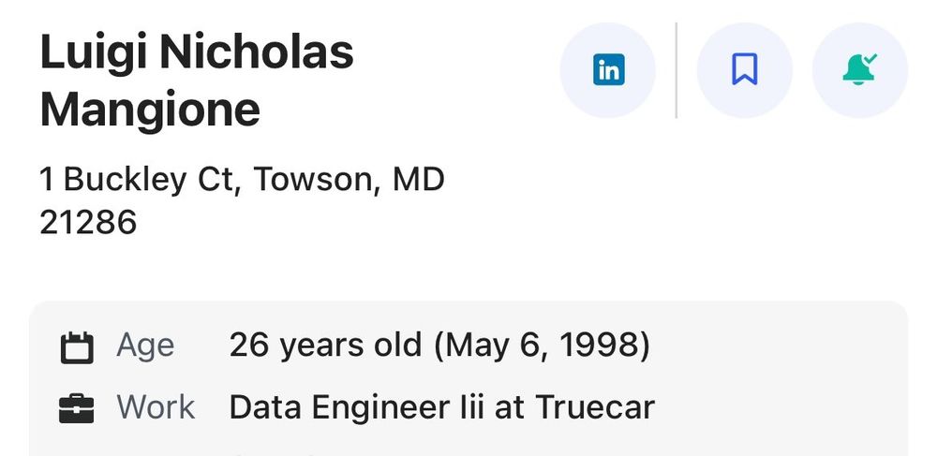Screen dimensions: 937x456
Task: Click the 'Work' field label
Action: (156, 407)
